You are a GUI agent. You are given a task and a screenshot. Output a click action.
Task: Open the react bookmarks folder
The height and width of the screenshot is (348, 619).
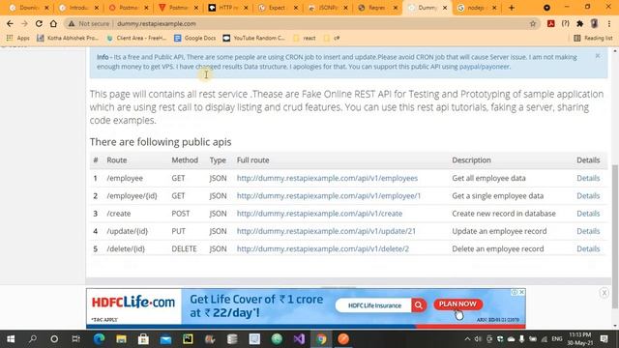pos(305,38)
